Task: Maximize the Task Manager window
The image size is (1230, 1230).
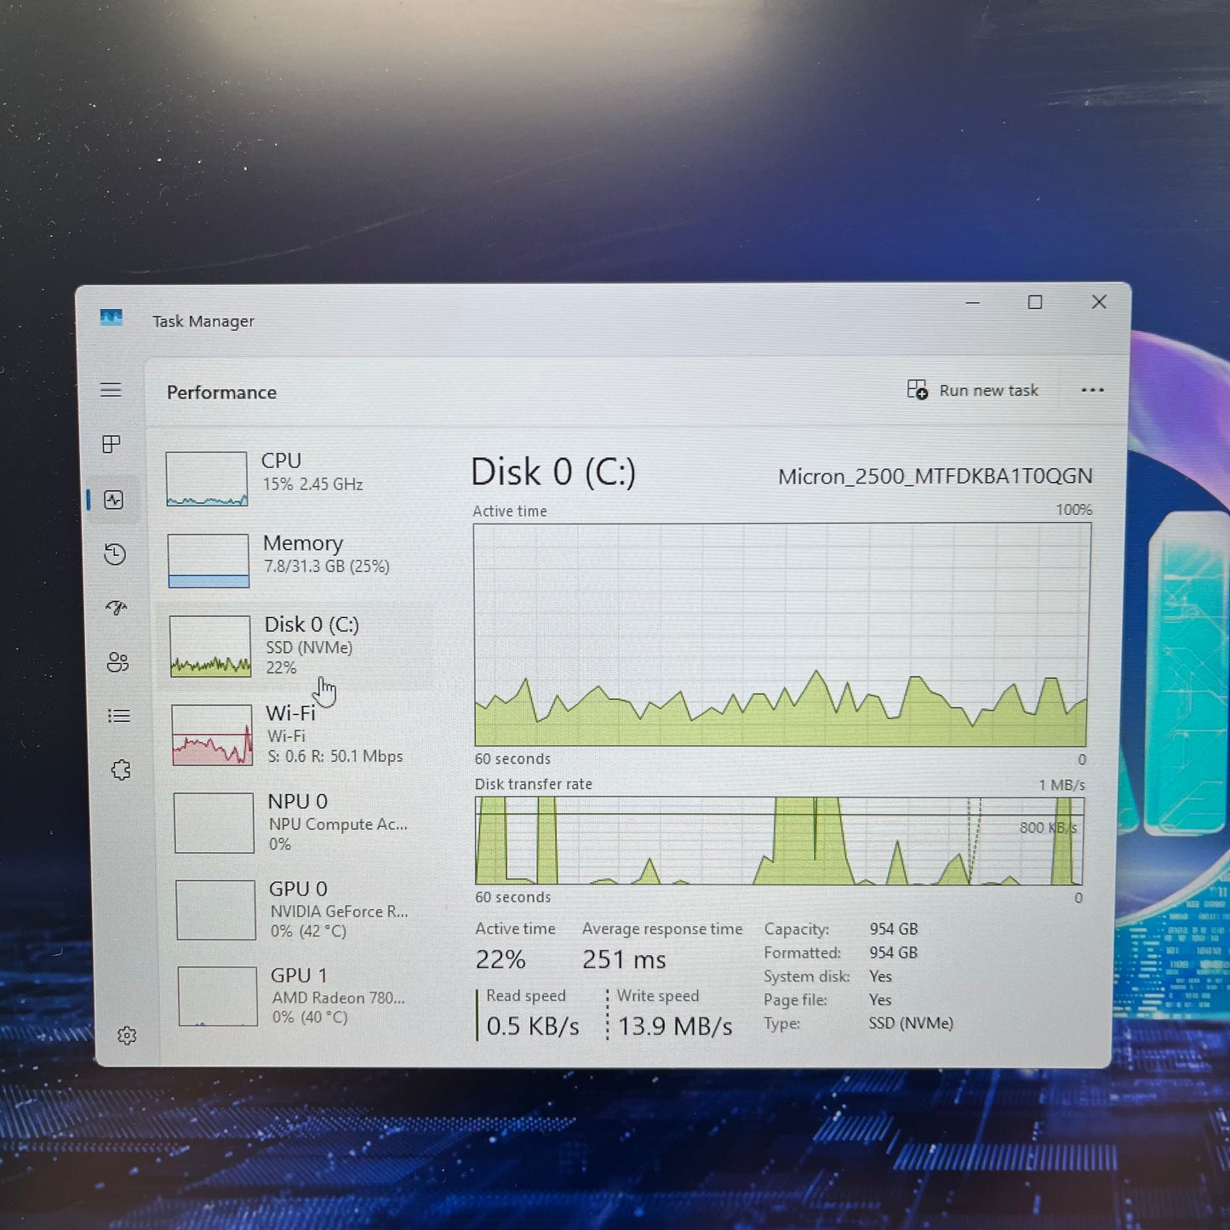Action: click(1035, 302)
